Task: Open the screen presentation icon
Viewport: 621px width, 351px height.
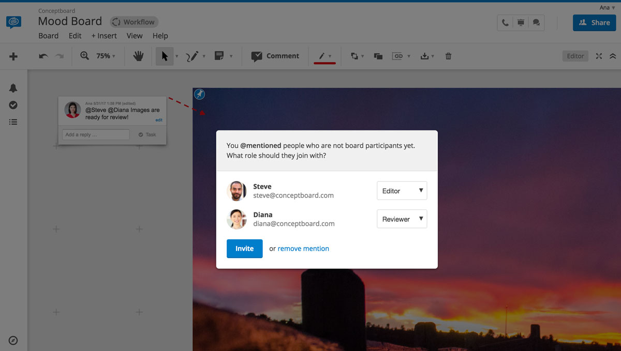Action: tap(521, 23)
